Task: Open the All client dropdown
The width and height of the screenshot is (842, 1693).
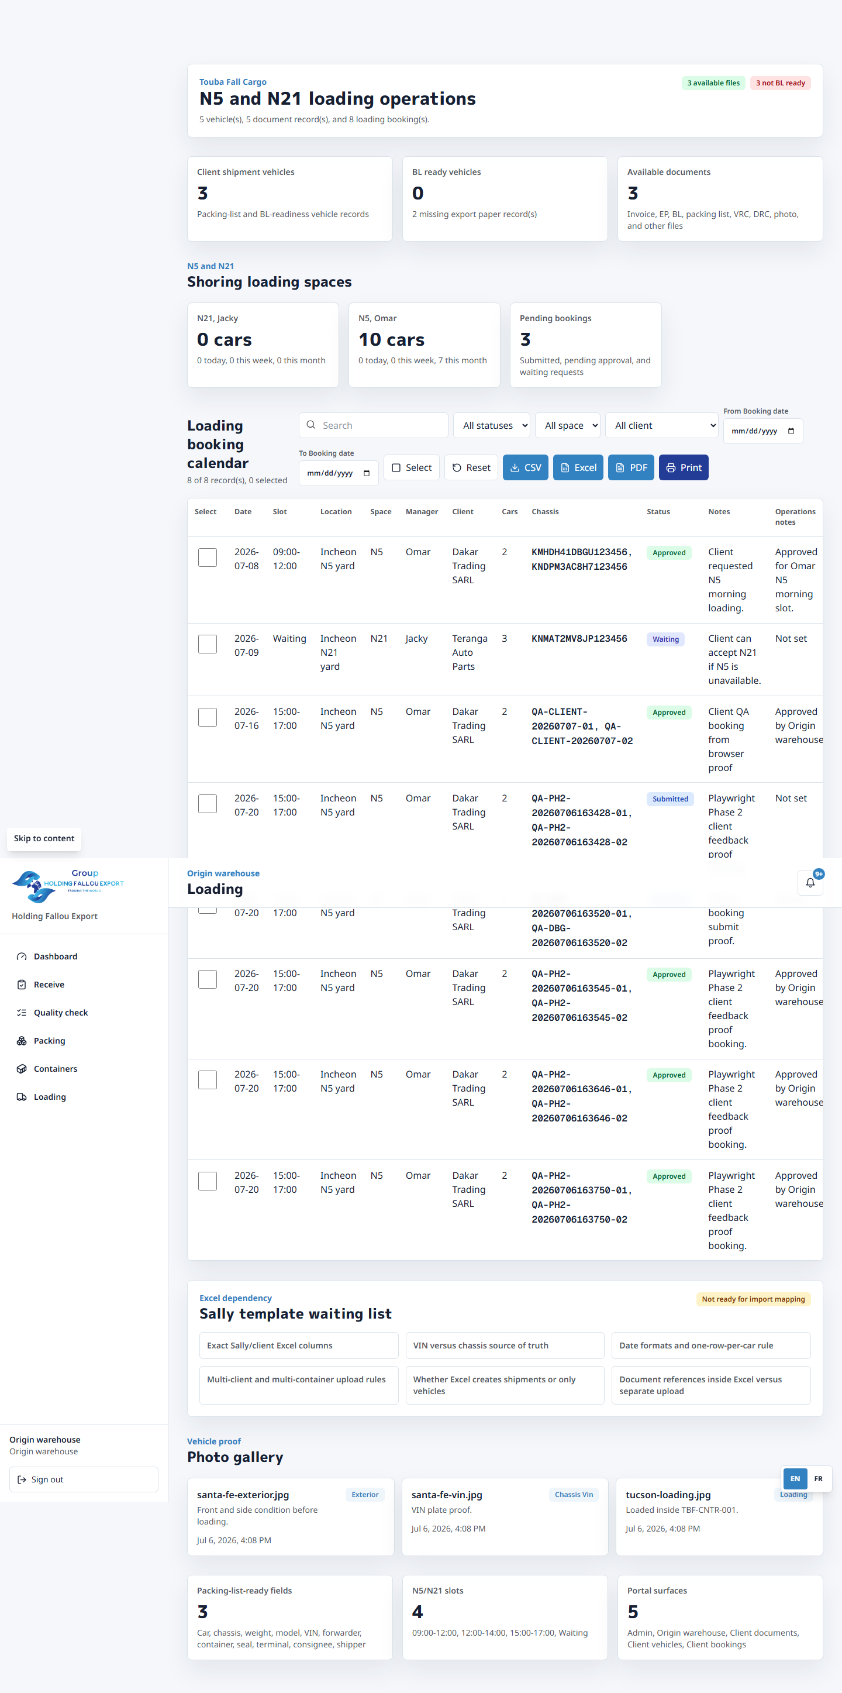Action: click(x=661, y=425)
